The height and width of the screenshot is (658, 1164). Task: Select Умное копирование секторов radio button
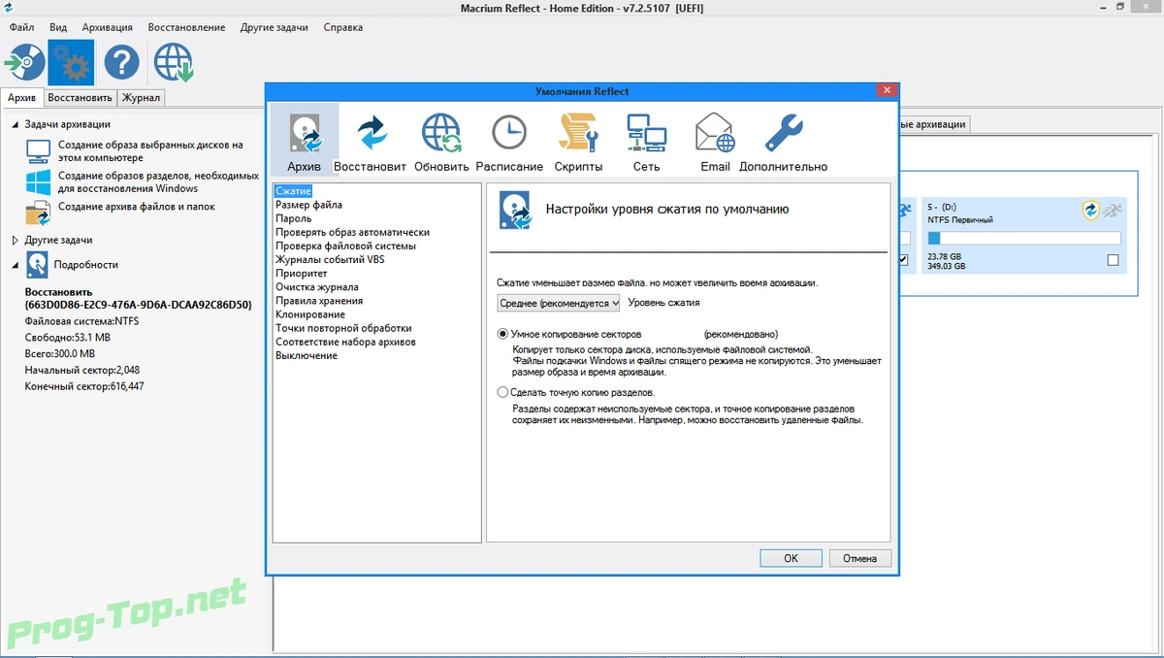pyautogui.click(x=502, y=334)
